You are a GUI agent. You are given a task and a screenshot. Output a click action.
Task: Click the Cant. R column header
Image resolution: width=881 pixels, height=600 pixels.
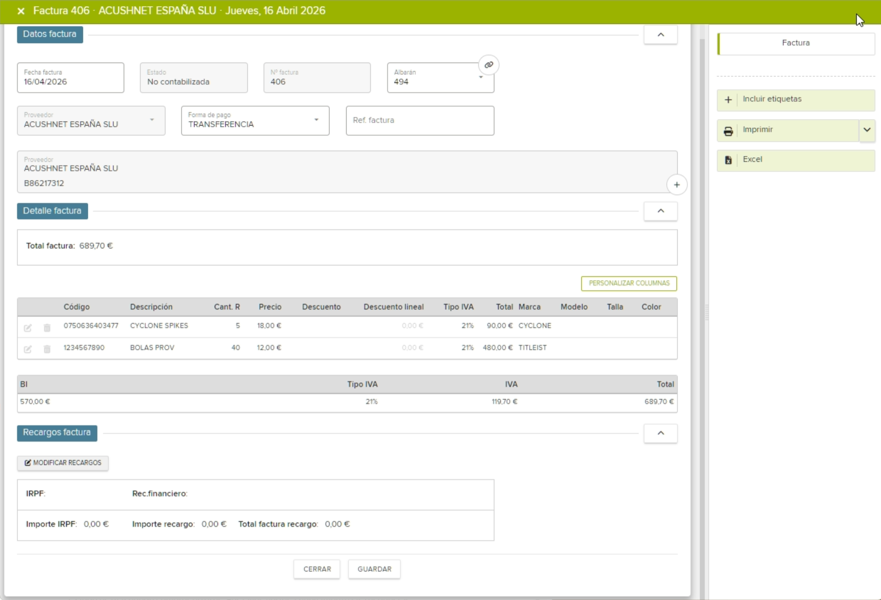(227, 307)
